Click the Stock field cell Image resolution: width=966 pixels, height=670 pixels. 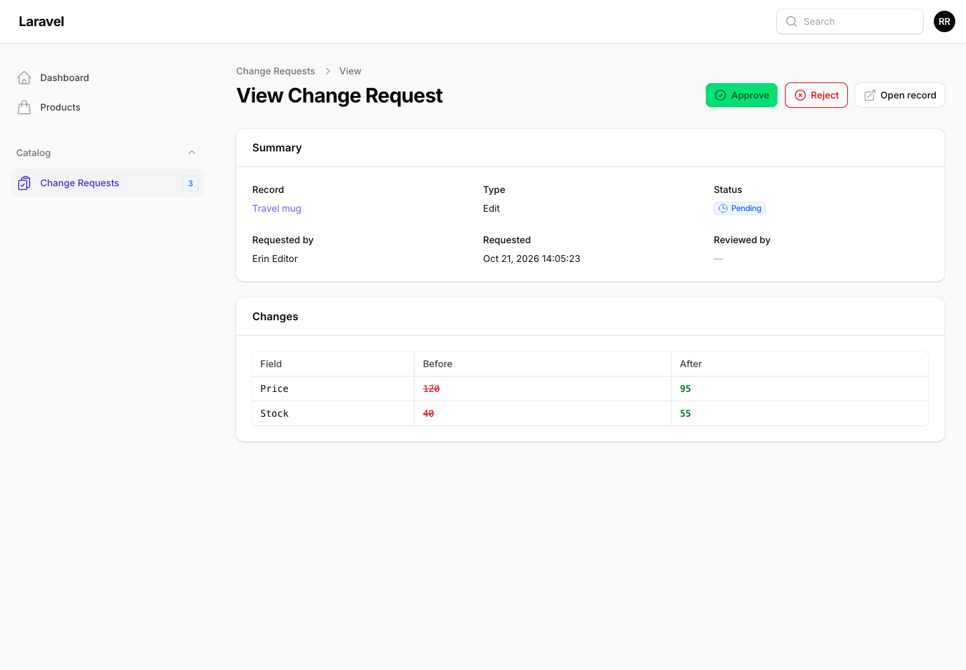[x=333, y=413]
